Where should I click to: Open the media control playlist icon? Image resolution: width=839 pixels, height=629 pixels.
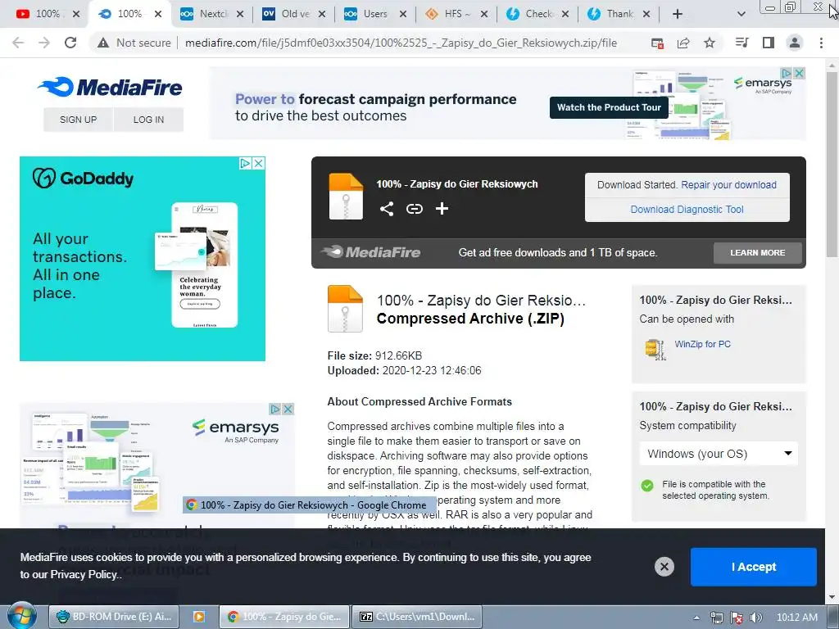click(x=741, y=43)
